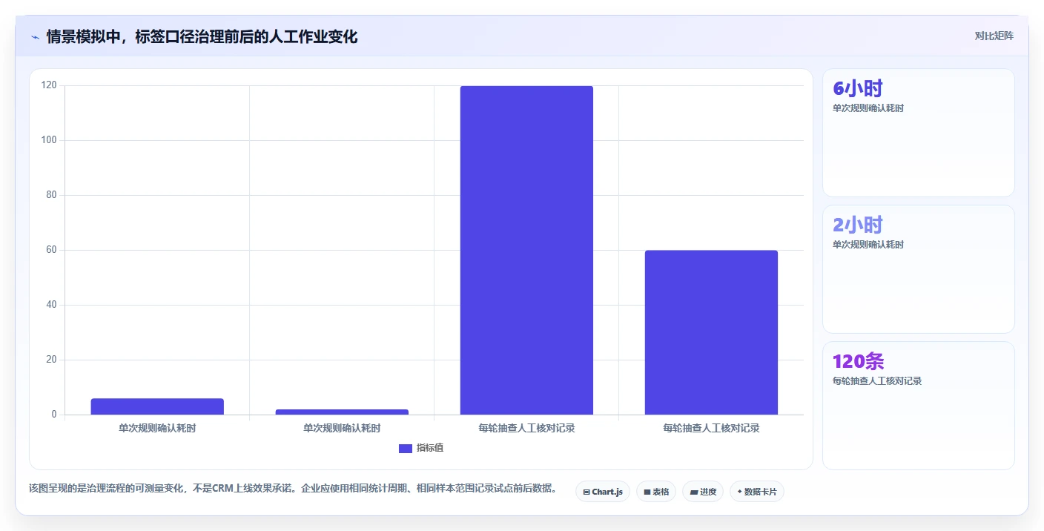Select the 进度 tag chip

click(703, 492)
